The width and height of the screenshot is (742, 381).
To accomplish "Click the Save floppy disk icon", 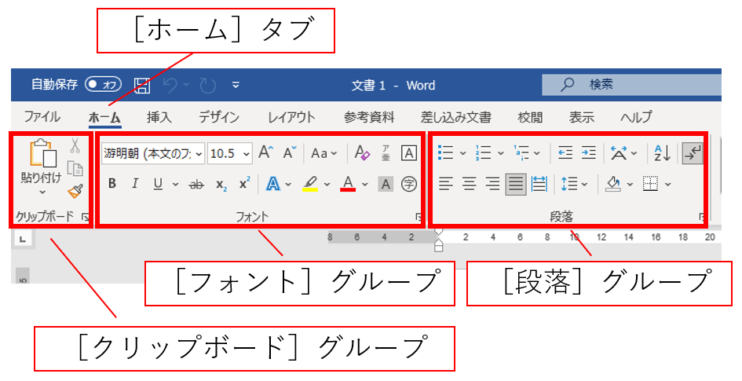I will click(x=142, y=85).
